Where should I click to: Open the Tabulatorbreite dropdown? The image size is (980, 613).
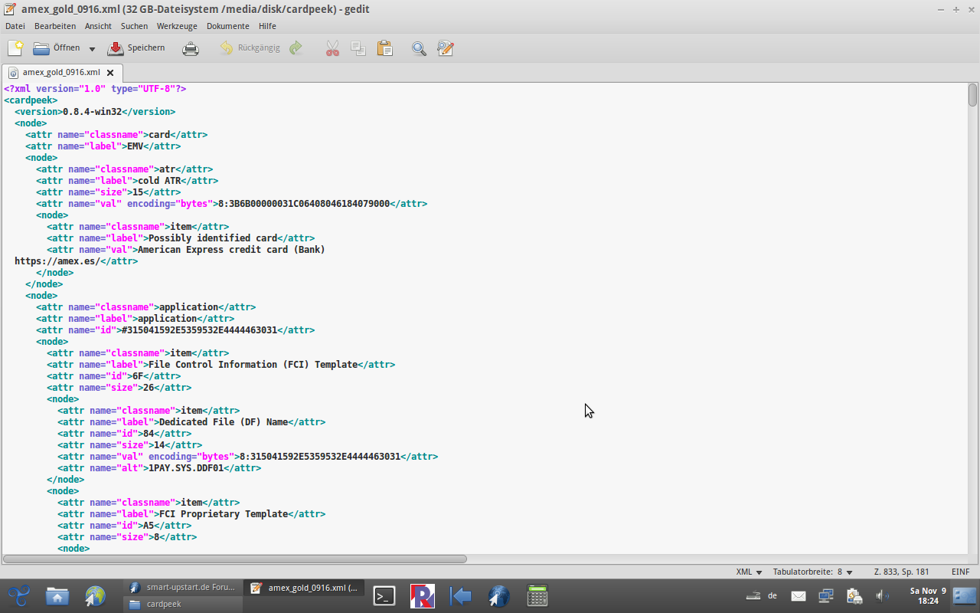(812, 572)
